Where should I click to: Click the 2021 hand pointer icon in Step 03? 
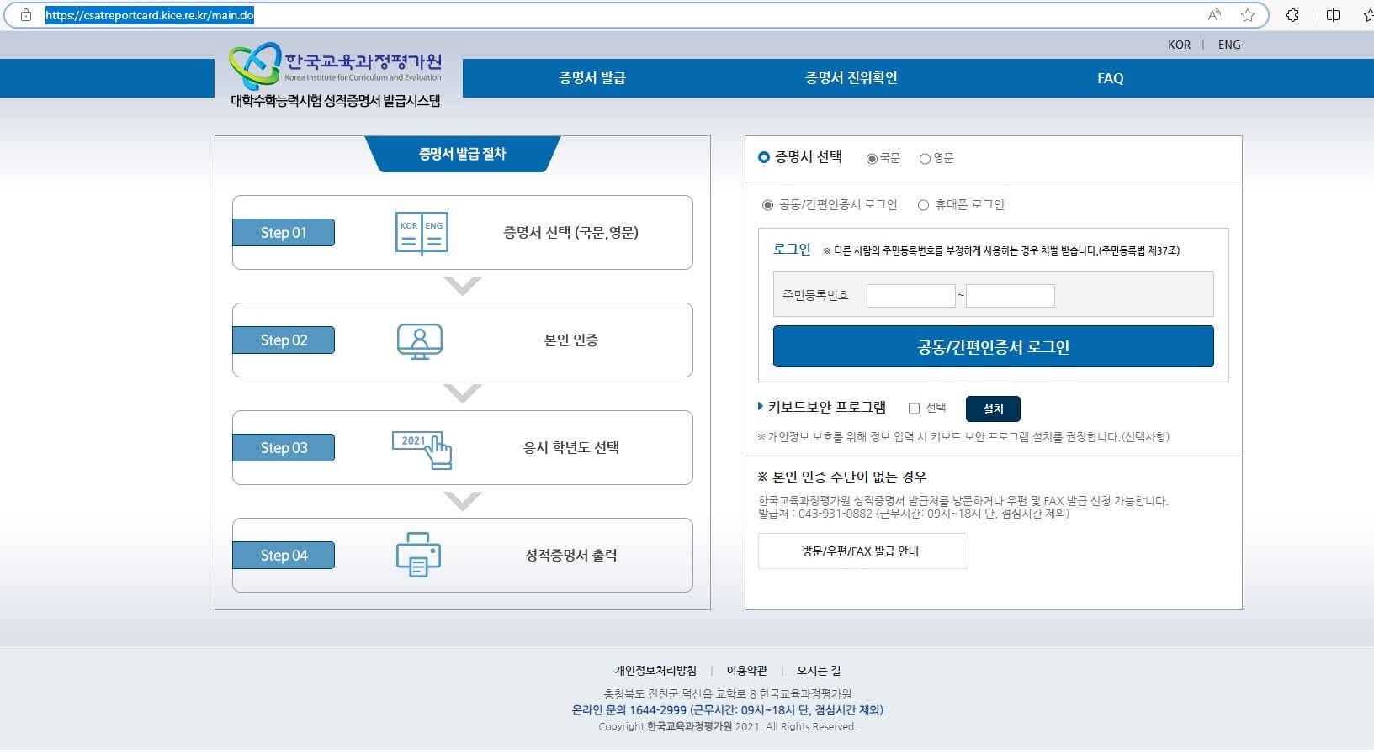422,449
